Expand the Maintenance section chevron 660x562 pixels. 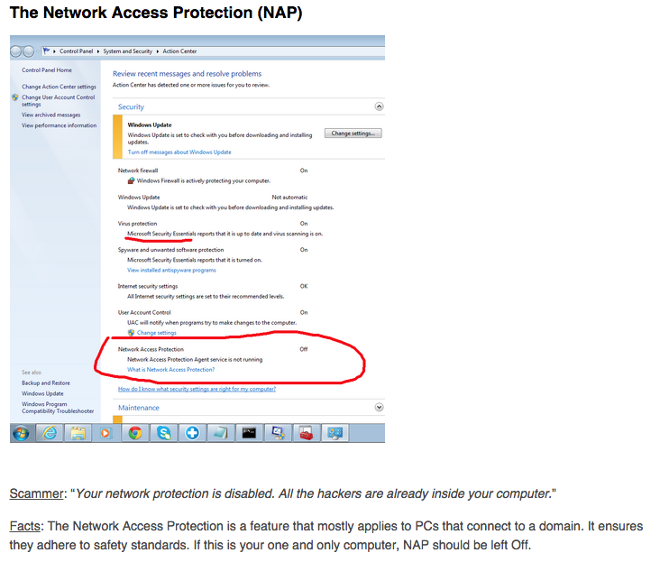tap(379, 408)
